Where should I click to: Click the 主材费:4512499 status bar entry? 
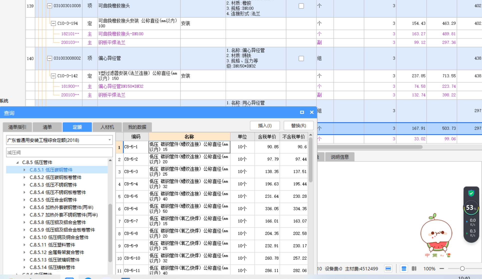pyautogui.click(x=361, y=269)
